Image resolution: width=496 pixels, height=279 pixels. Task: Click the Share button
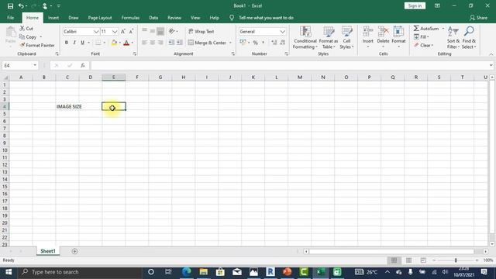point(478,18)
